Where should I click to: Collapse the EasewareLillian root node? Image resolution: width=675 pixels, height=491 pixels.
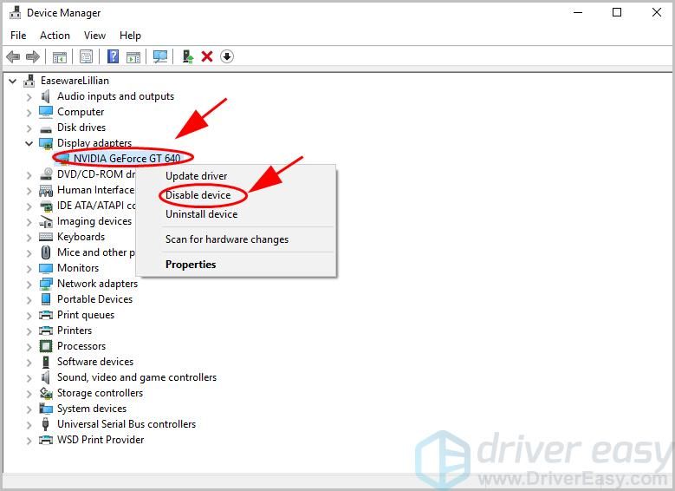(12, 81)
